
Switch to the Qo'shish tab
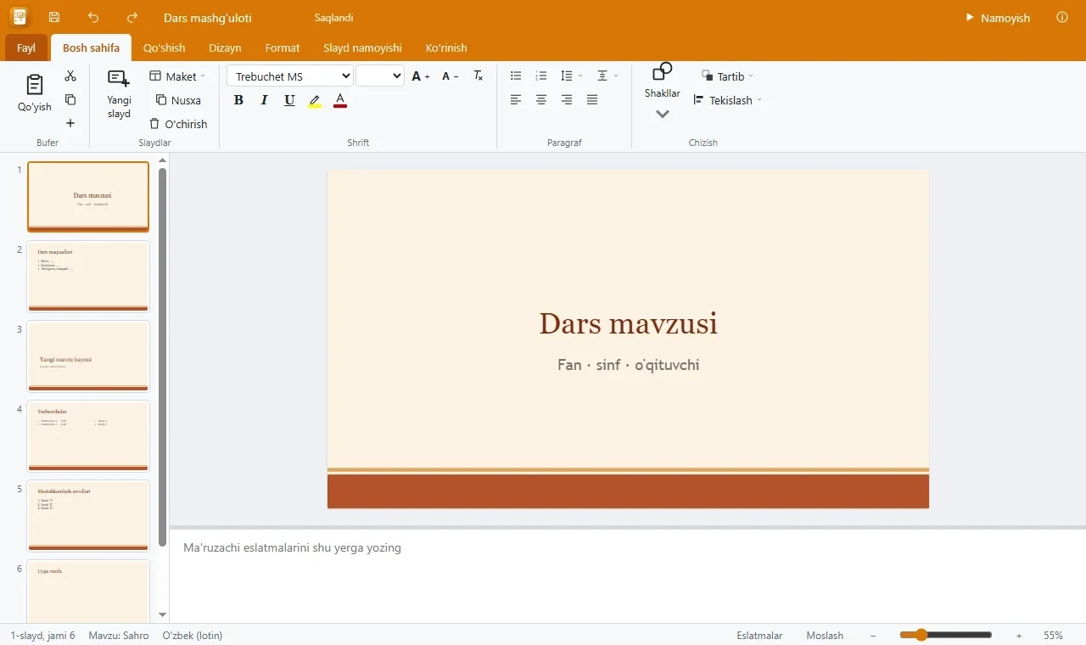164,48
